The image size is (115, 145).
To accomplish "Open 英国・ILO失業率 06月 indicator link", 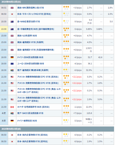I will 27,36.
